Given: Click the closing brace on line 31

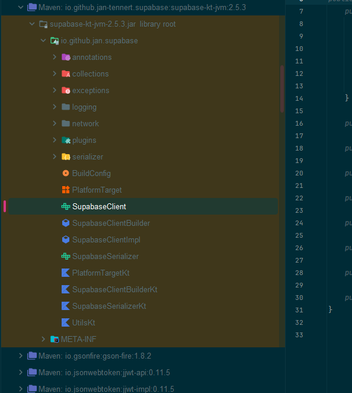Looking at the screenshot, I should coord(331,309).
